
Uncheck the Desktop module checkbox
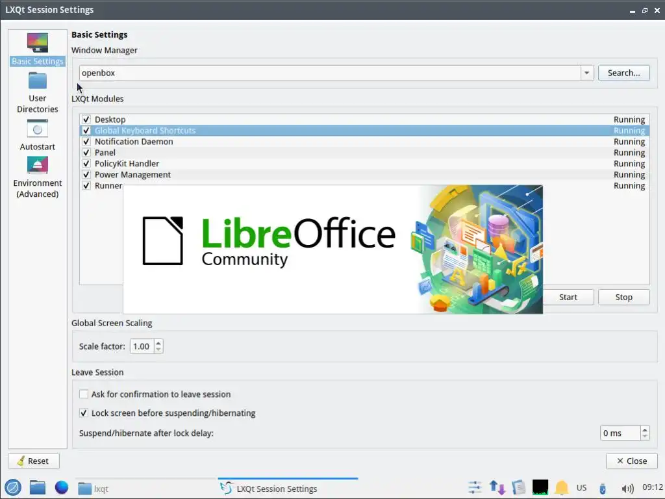(x=86, y=120)
